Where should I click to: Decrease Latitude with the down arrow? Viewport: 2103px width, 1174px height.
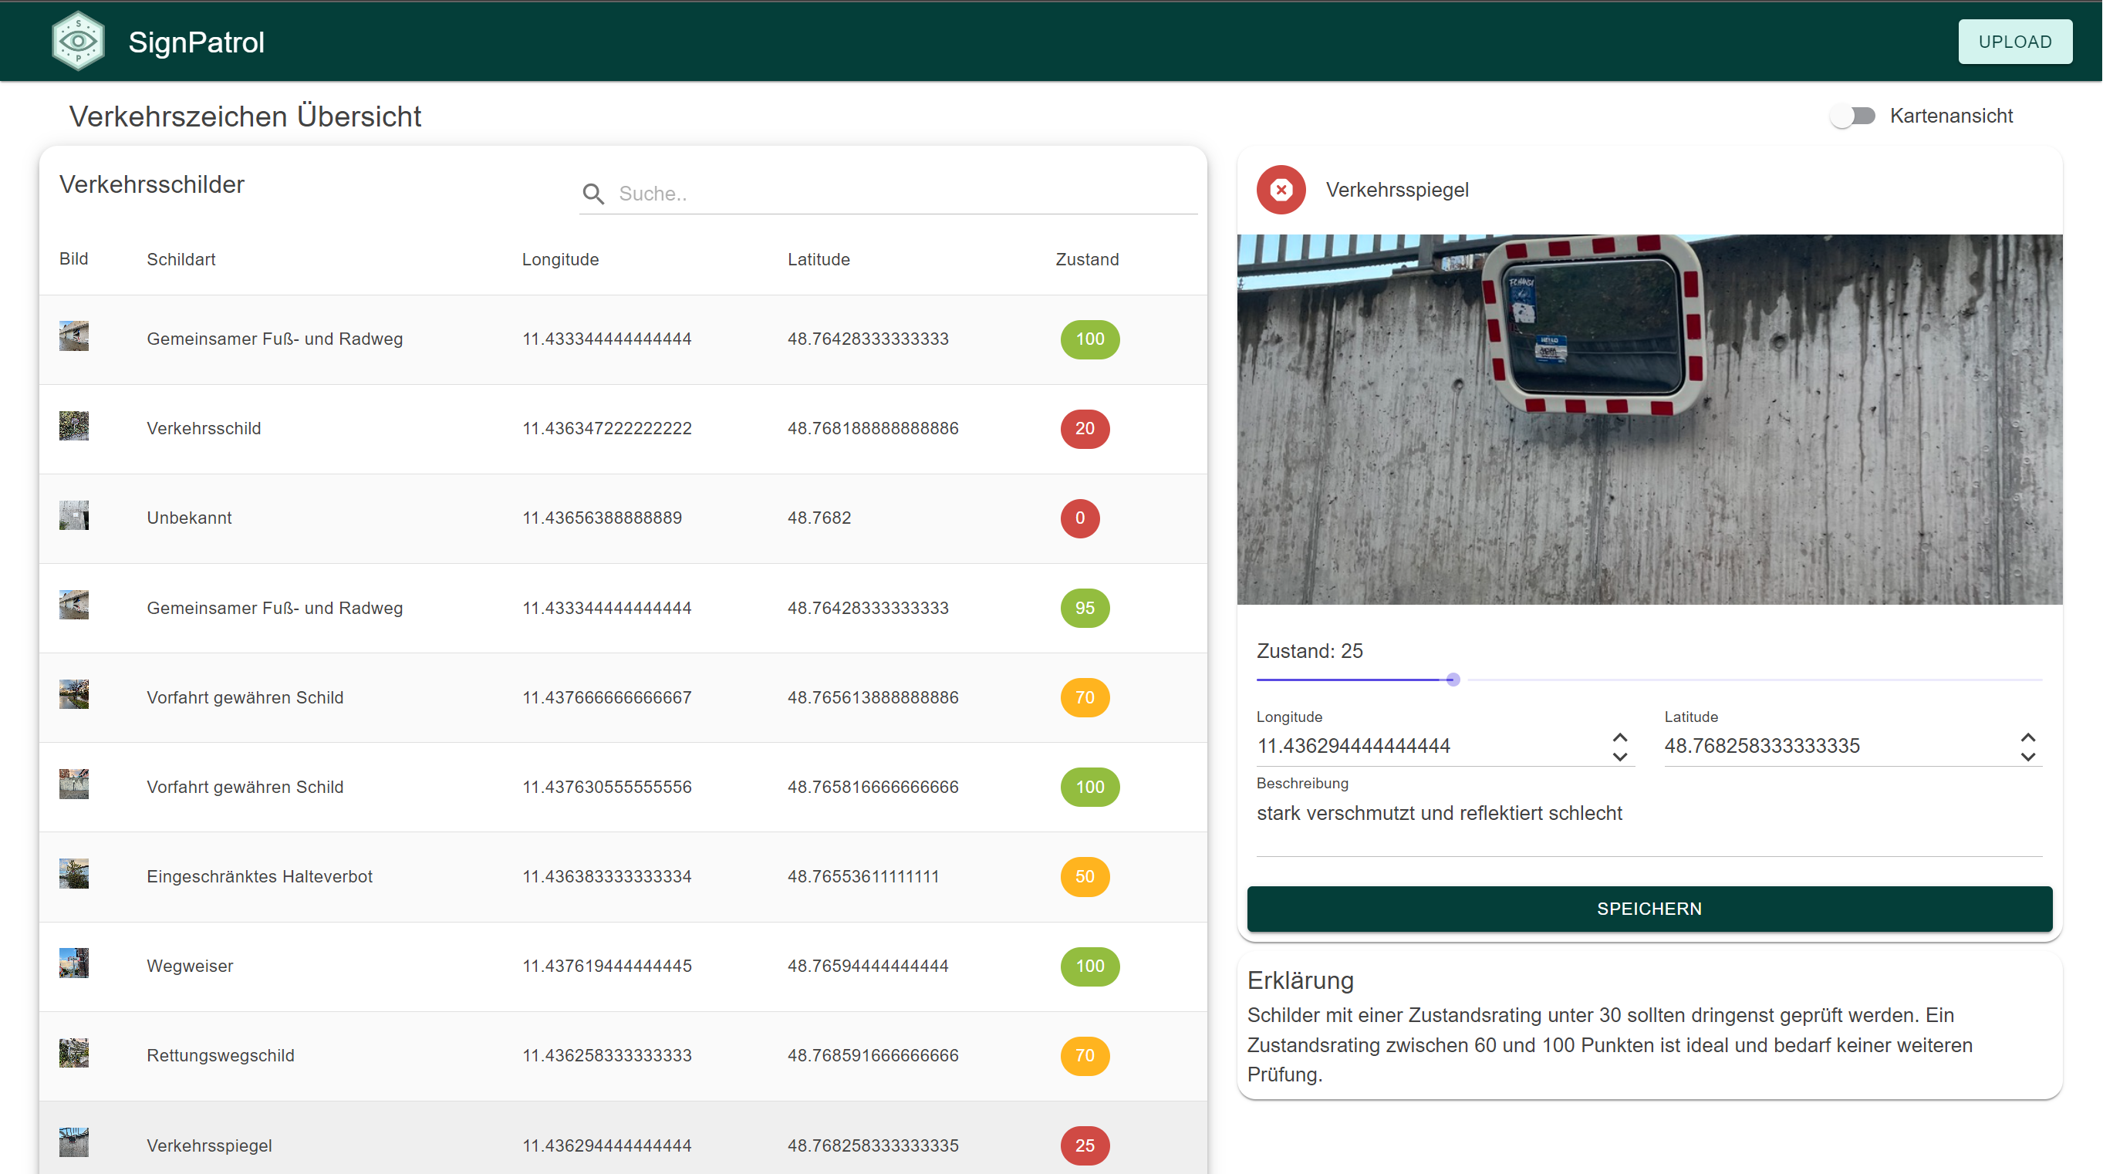[x=2028, y=757]
